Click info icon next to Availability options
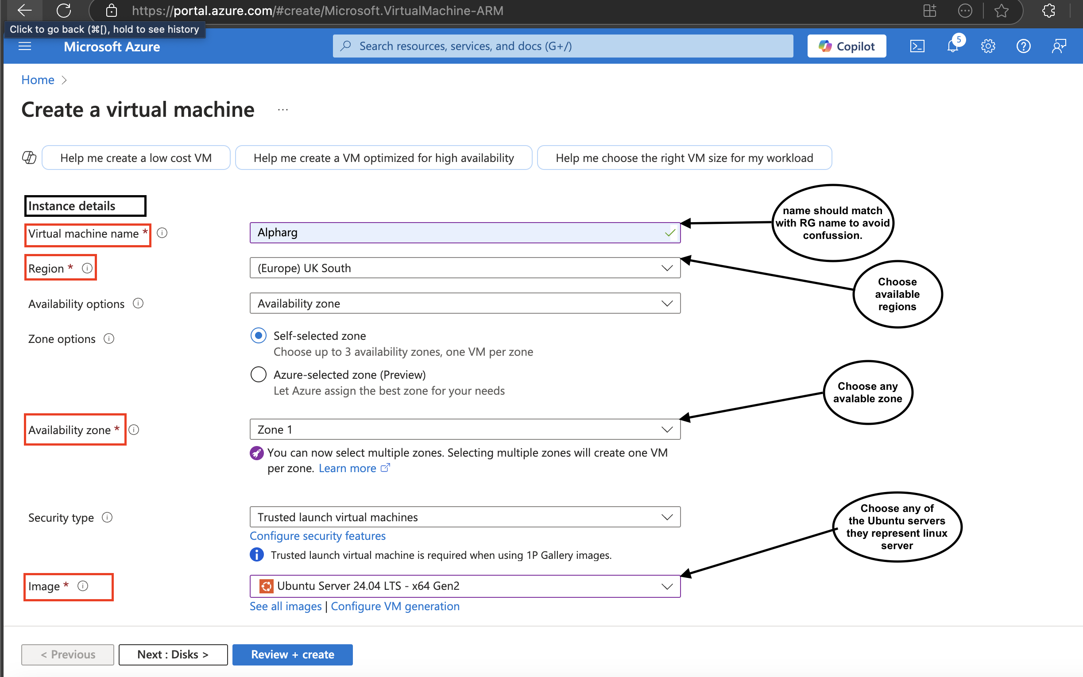Viewport: 1083px width, 677px height. (138, 304)
